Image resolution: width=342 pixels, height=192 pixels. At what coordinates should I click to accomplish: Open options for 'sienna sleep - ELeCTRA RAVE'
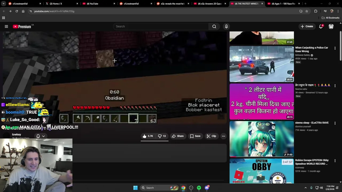[335, 123]
